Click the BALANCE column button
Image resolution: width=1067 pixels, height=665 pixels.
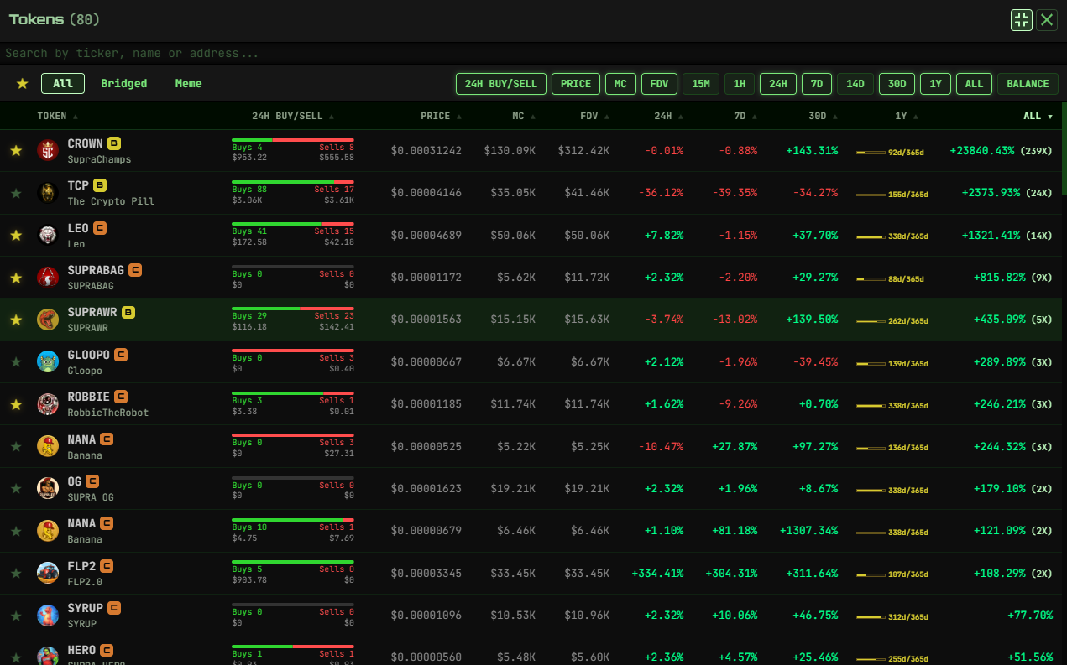coord(1028,84)
